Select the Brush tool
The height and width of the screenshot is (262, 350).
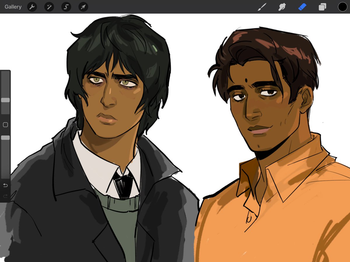262,7
